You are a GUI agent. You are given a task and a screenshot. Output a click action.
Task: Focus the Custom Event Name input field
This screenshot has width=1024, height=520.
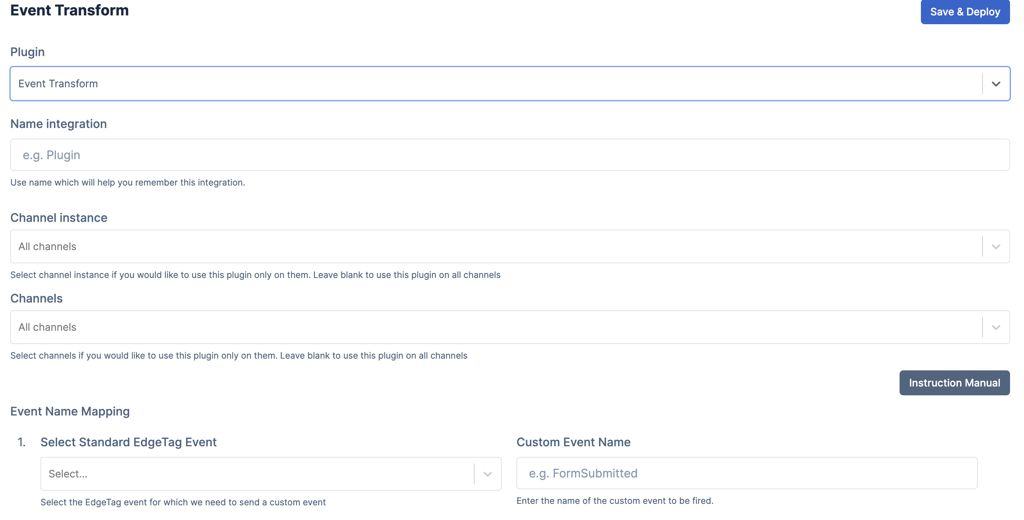point(746,473)
